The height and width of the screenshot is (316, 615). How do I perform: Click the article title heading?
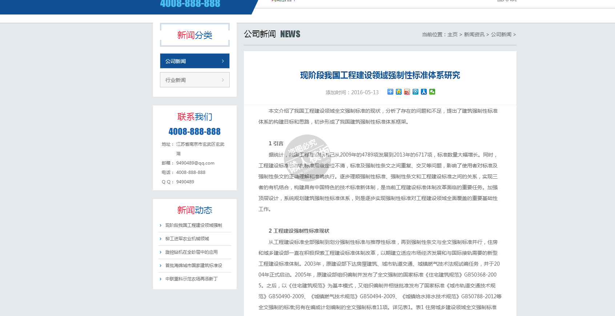380,75
